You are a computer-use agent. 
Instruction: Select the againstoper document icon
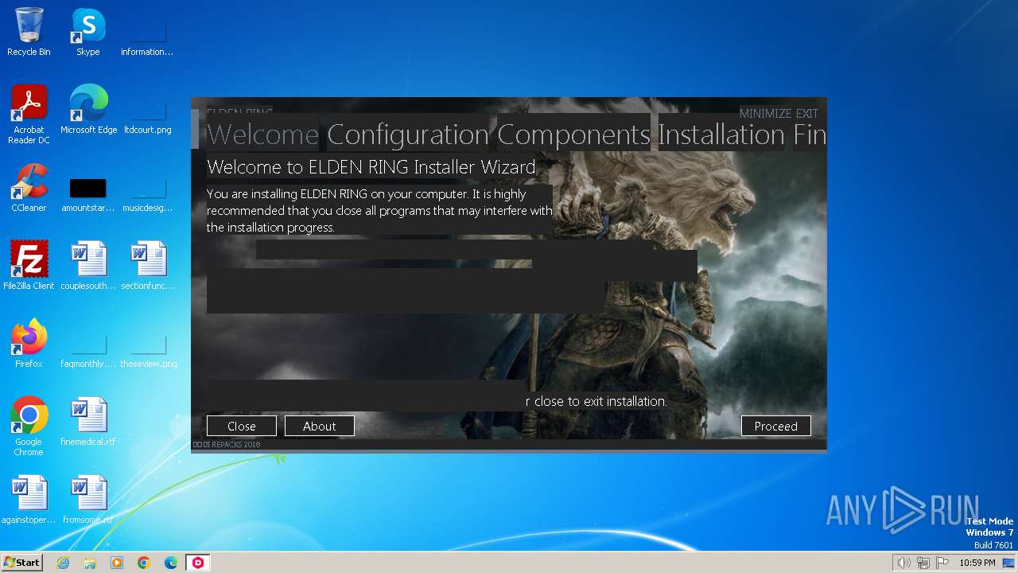point(29,500)
